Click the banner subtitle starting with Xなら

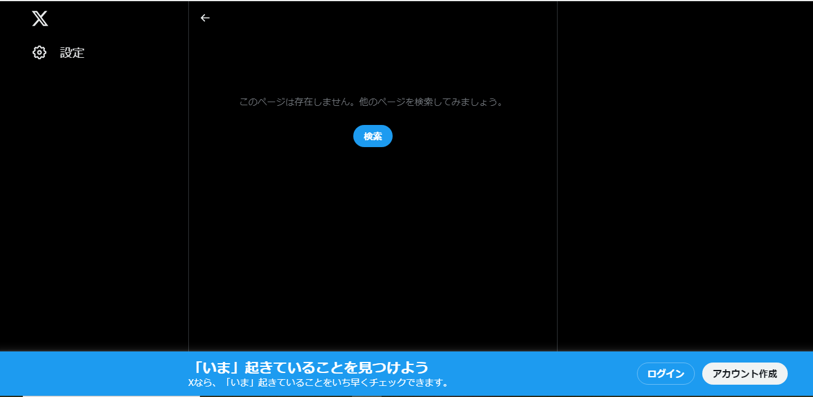pyautogui.click(x=318, y=383)
